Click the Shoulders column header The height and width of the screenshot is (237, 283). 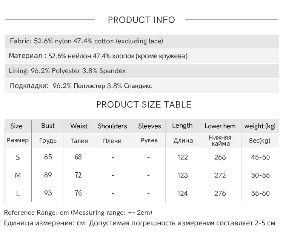pyautogui.click(x=112, y=126)
